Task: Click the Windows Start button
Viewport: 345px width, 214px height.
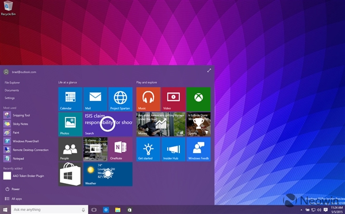Action: pyautogui.click(x=5, y=209)
